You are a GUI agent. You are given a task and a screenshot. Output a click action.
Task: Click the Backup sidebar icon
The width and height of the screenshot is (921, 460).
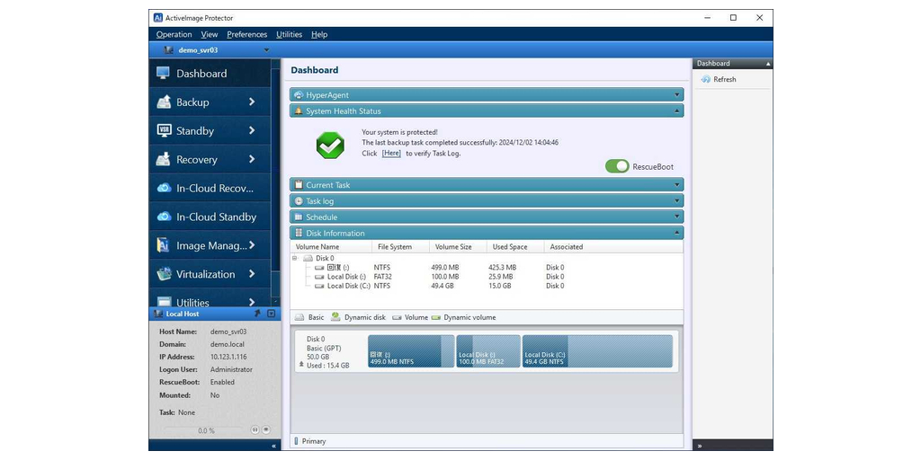(164, 102)
